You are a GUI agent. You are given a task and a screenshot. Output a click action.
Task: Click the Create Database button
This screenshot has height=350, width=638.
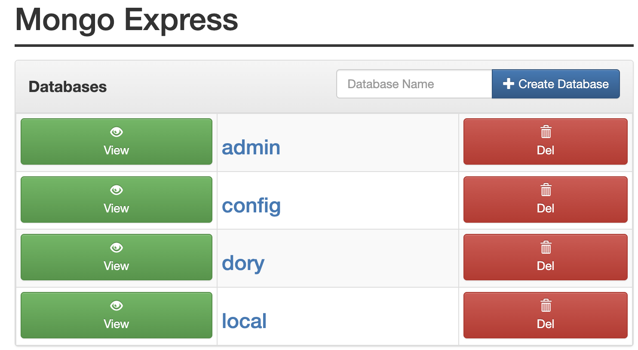click(555, 84)
